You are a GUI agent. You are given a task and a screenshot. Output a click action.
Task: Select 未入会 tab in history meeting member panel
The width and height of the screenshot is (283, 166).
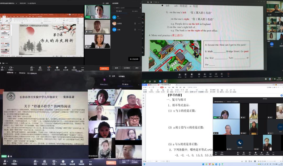pos(135,11)
